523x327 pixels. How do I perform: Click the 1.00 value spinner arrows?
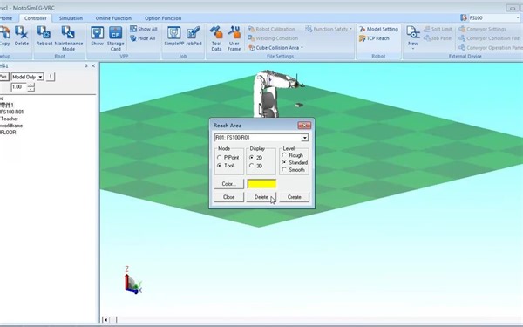pyautogui.click(x=31, y=87)
